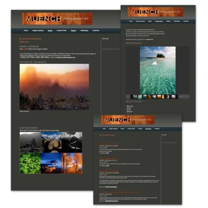The width and height of the screenshot is (208, 208).
Task: Open the boulders and snowy mountains print thumbnail
Action: (x=51, y=142)
